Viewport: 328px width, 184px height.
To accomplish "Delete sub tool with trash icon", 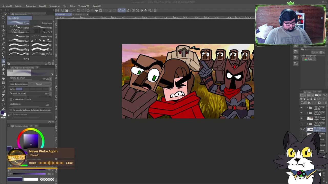I will coord(53,64).
